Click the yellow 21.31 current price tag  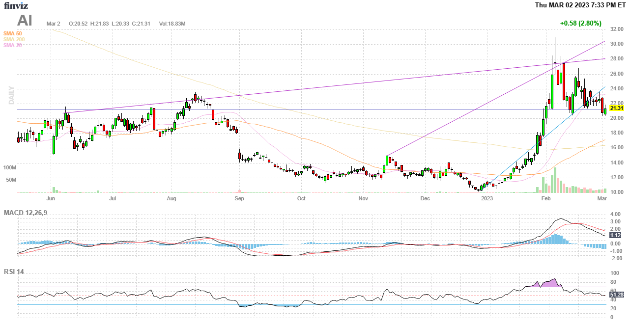616,108
